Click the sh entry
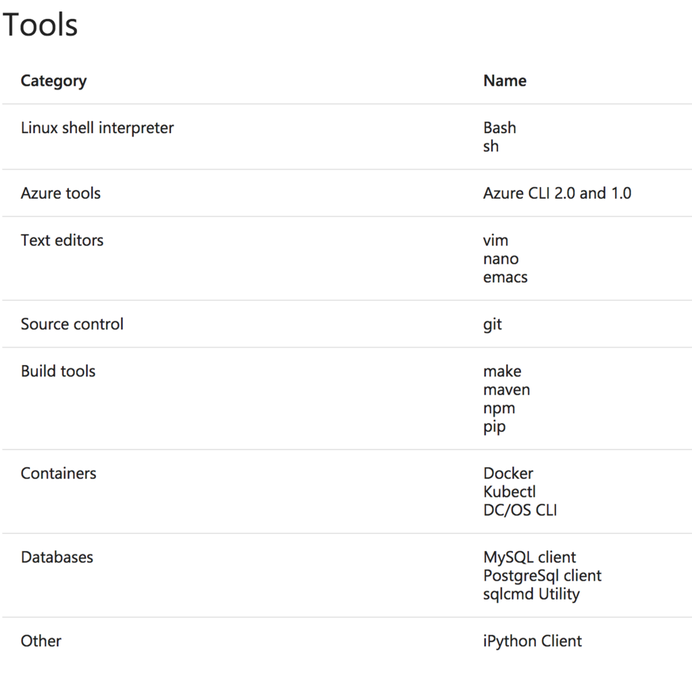Image resolution: width=692 pixels, height=674 pixels. tap(491, 146)
